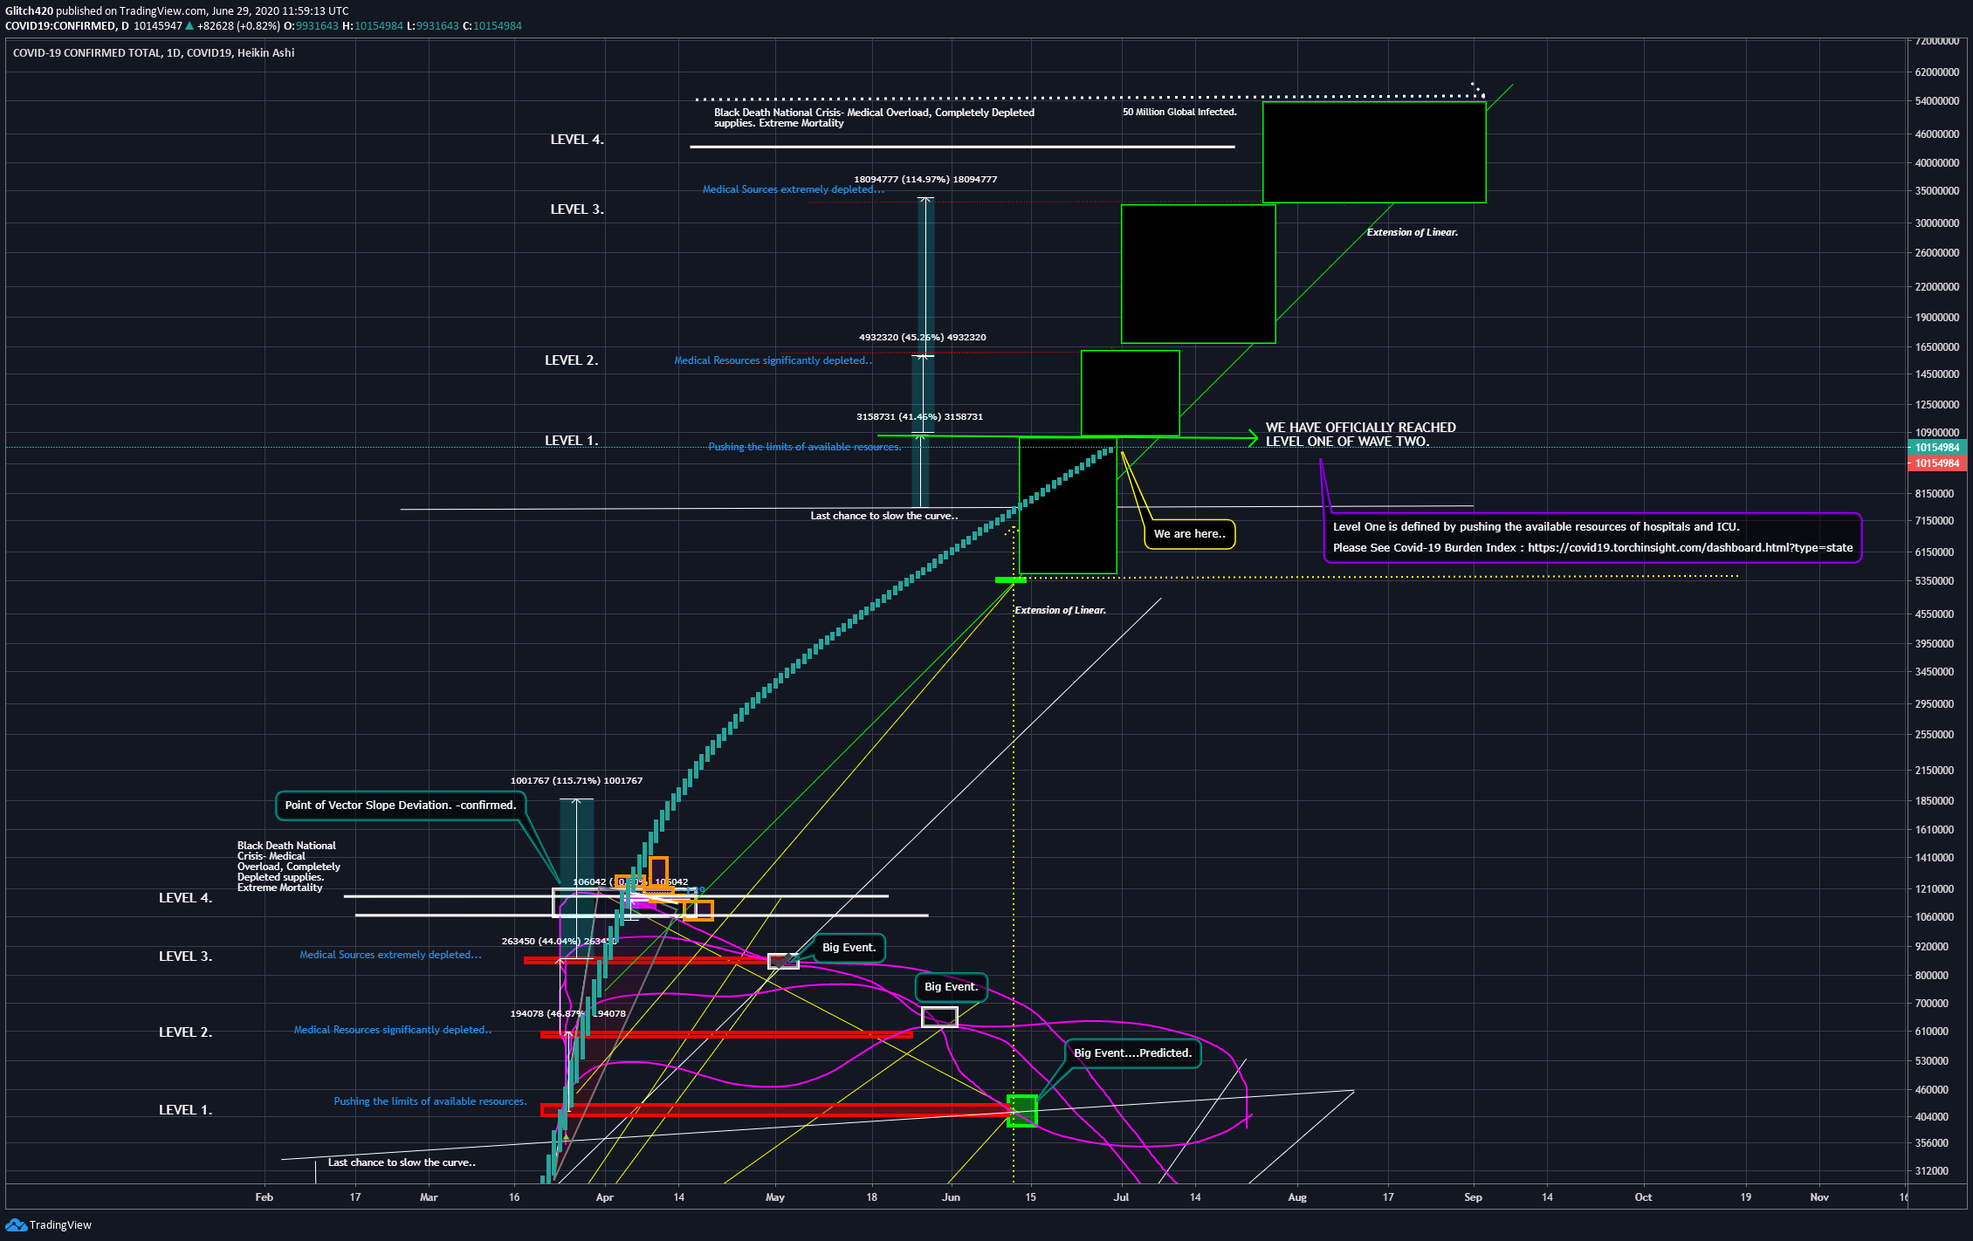Click 'Point of Vector Slope Deviation' callout
The height and width of the screenshot is (1241, 1973).
pyautogui.click(x=401, y=806)
